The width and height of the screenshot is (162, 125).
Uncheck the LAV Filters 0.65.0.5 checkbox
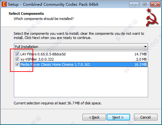tap(17, 54)
